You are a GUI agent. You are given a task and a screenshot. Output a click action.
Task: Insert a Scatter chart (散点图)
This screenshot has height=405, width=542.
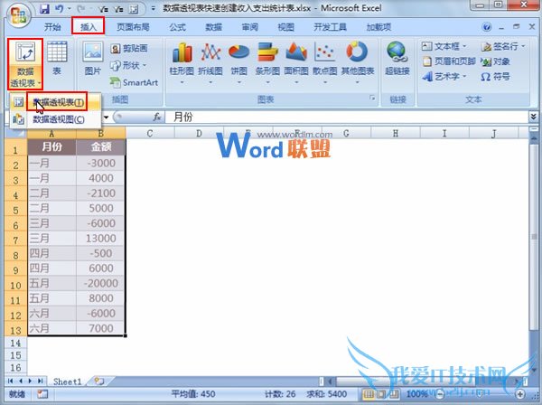(x=325, y=62)
